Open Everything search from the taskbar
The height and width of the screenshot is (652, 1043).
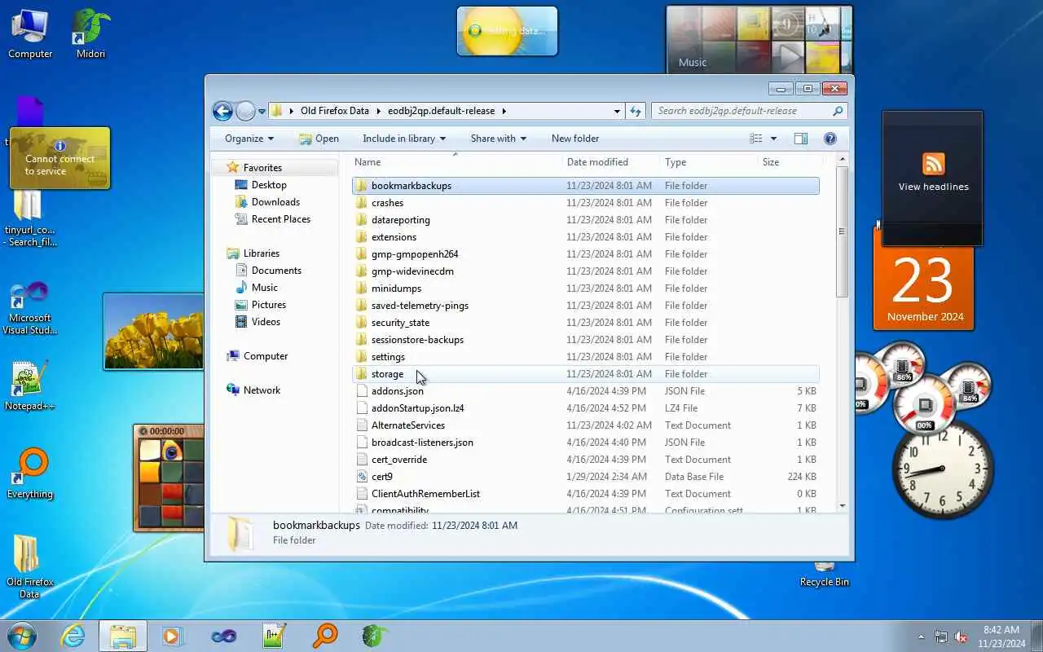point(324,636)
